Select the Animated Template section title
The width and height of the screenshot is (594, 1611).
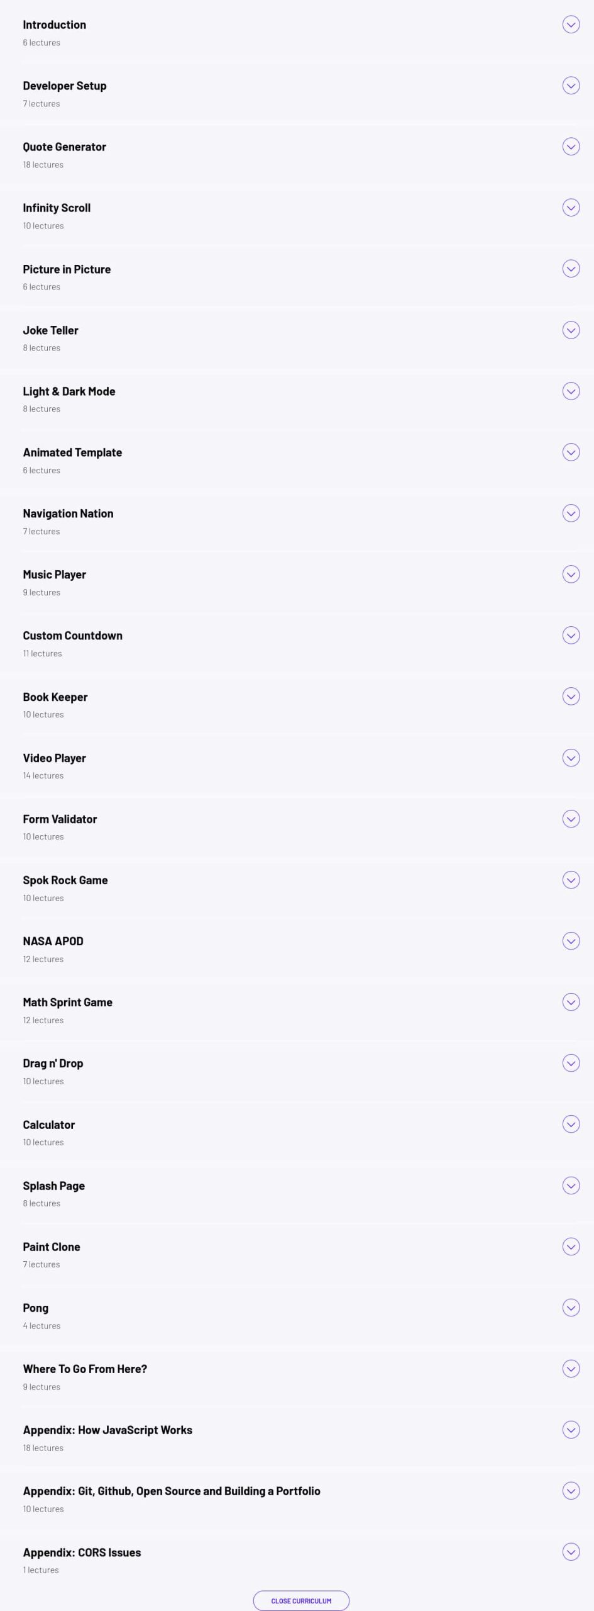coord(72,452)
